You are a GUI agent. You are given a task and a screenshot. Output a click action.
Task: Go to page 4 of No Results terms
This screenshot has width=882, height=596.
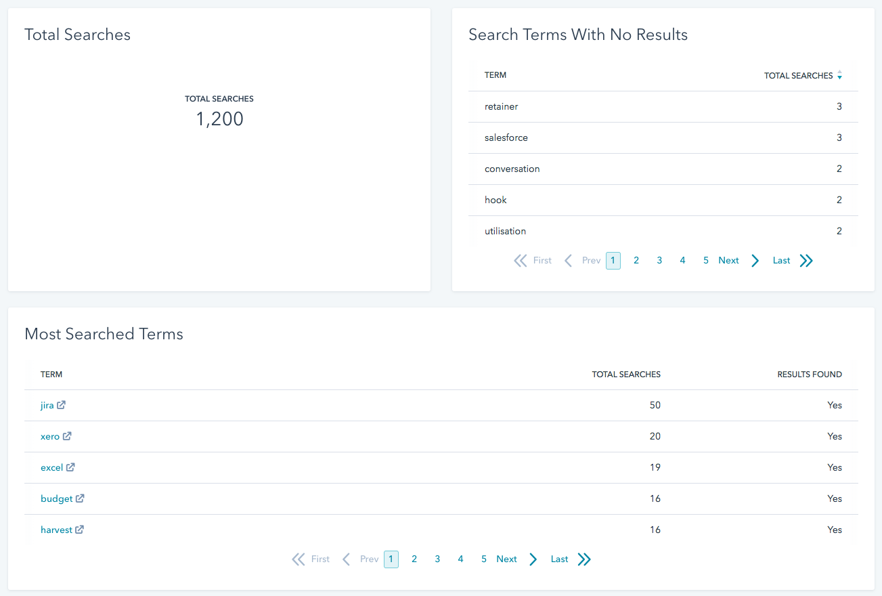(682, 261)
